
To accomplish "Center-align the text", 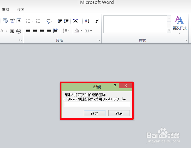I will pyautogui.click(x=35, y=31).
